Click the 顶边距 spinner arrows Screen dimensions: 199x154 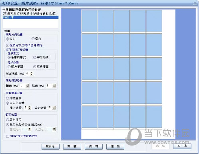[x=54, y=129]
